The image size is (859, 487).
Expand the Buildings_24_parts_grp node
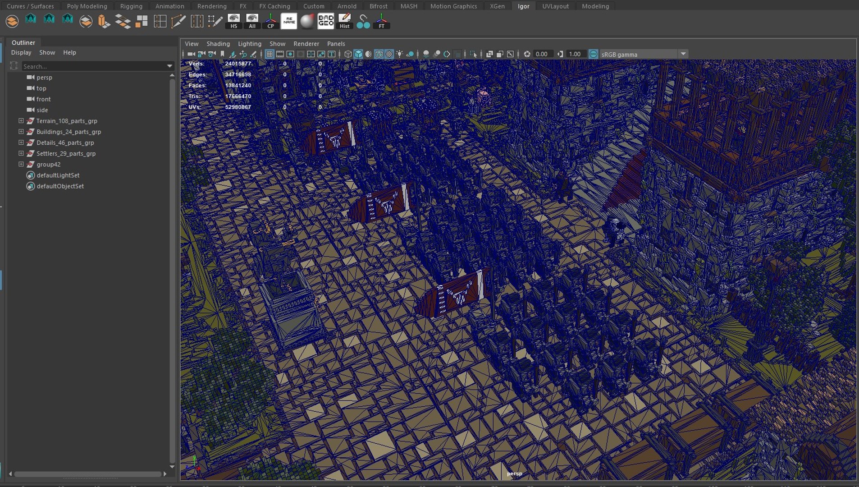click(x=21, y=132)
